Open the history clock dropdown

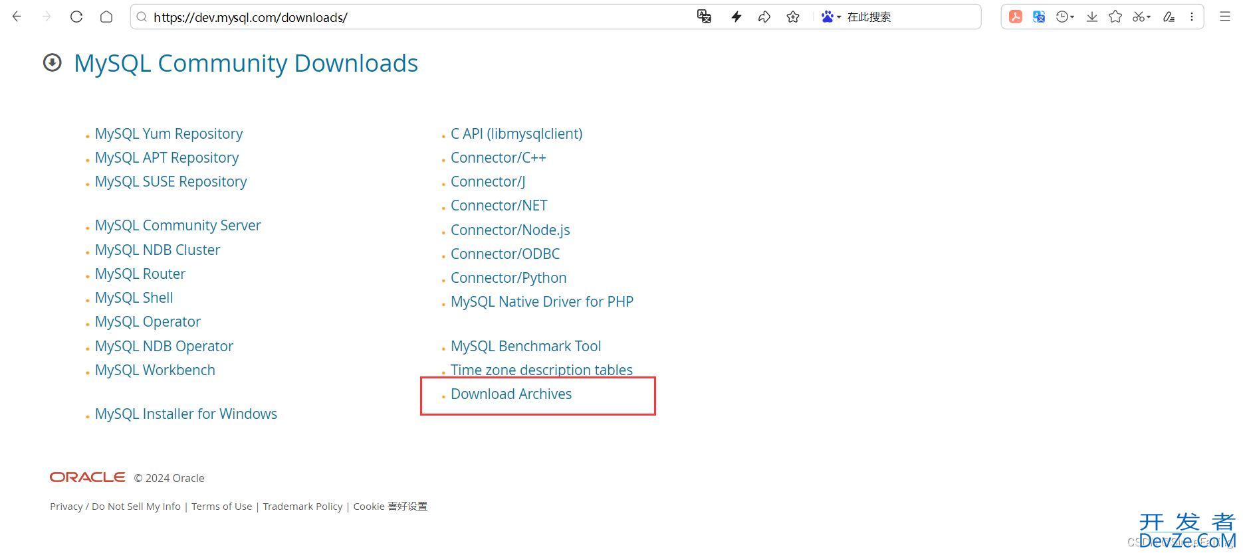[1065, 17]
